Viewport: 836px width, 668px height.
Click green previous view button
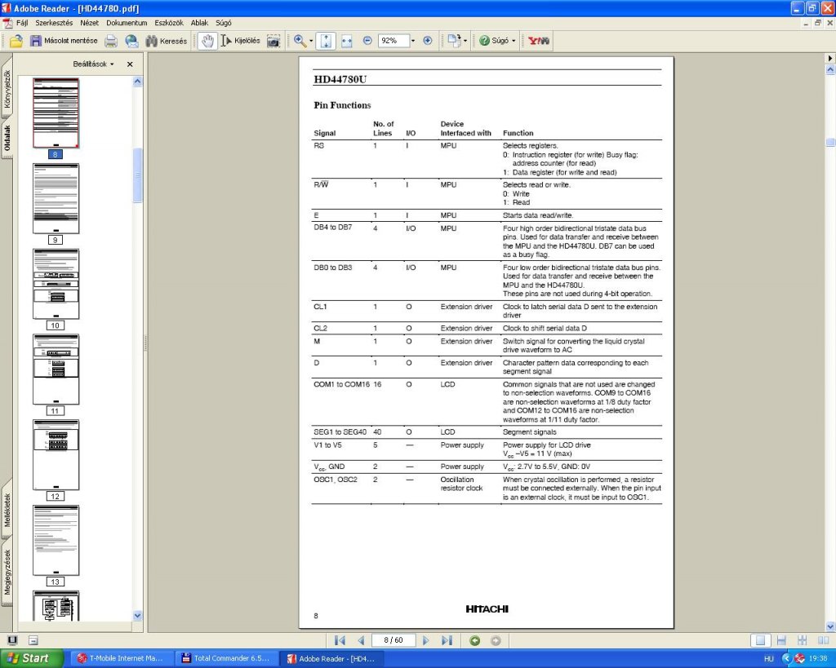474,640
